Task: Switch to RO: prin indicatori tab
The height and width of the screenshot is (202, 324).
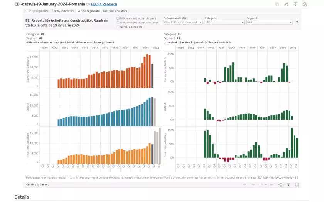Action: (115, 11)
